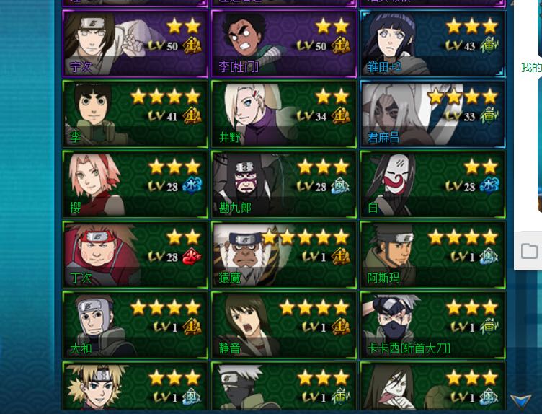This screenshot has height=414, width=542.
Task: Click the earth element icon on 李 card
Action: (192, 116)
